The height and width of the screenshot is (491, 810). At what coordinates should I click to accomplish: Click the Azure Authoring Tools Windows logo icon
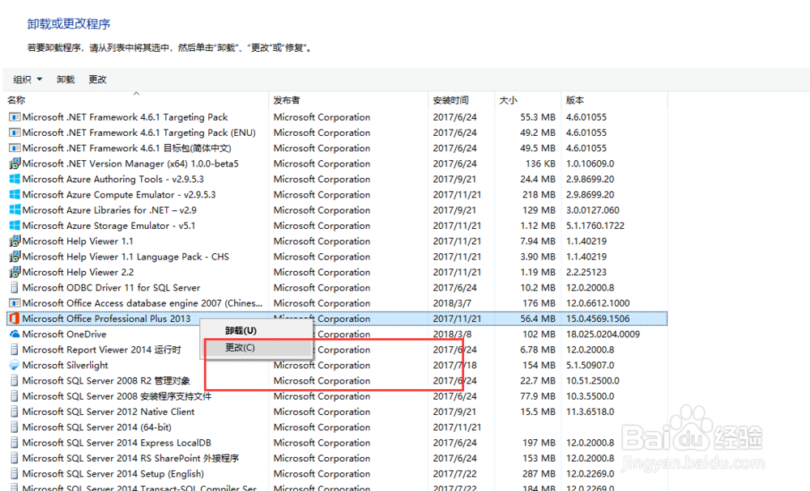pos(15,179)
